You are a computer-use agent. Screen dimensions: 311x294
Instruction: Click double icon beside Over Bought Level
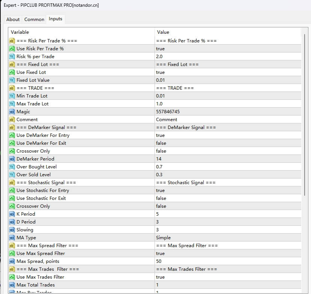(x=12, y=167)
